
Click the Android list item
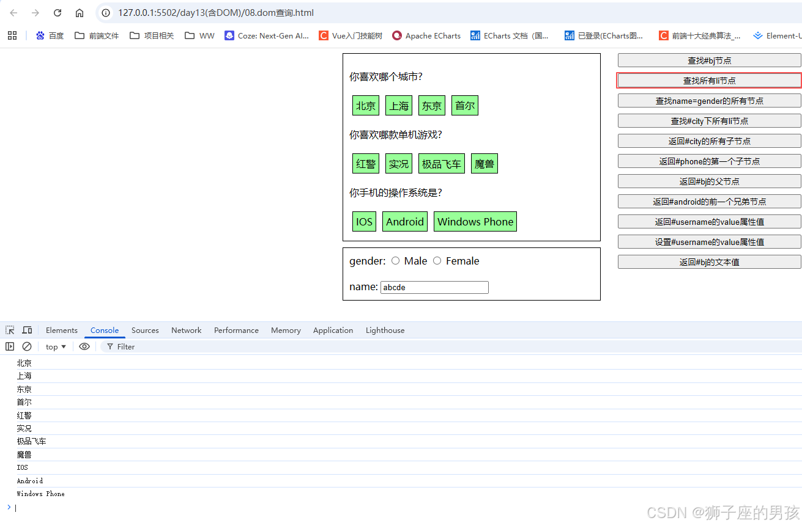coord(405,221)
